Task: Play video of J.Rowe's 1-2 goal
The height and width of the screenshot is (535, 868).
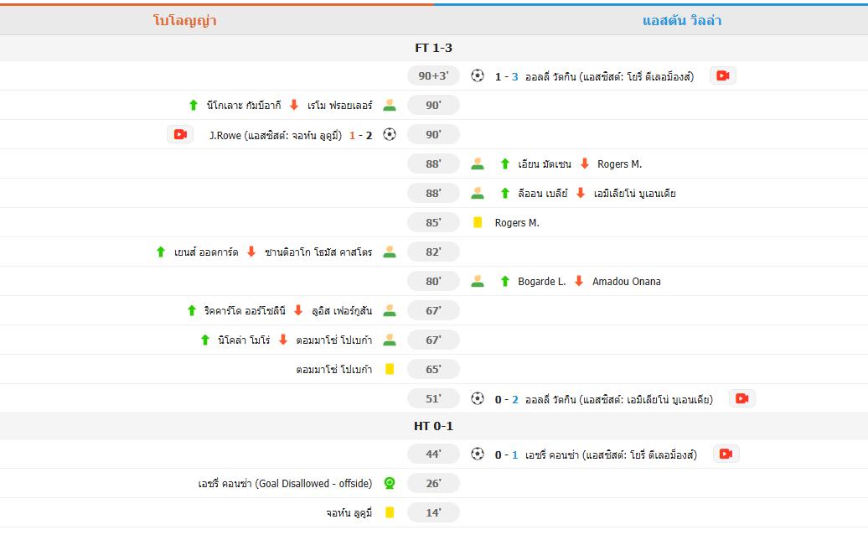Action: pyautogui.click(x=179, y=134)
